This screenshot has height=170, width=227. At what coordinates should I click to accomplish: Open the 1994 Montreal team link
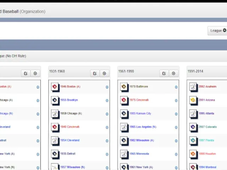207,167
